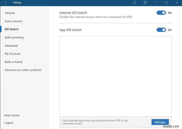This screenshot has width=182, height=129.
Task: Click the settings gear icon
Action: click(145, 3)
